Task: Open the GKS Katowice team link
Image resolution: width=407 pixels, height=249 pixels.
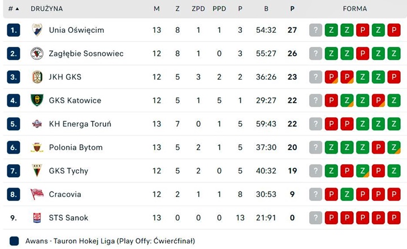Action: [75, 101]
